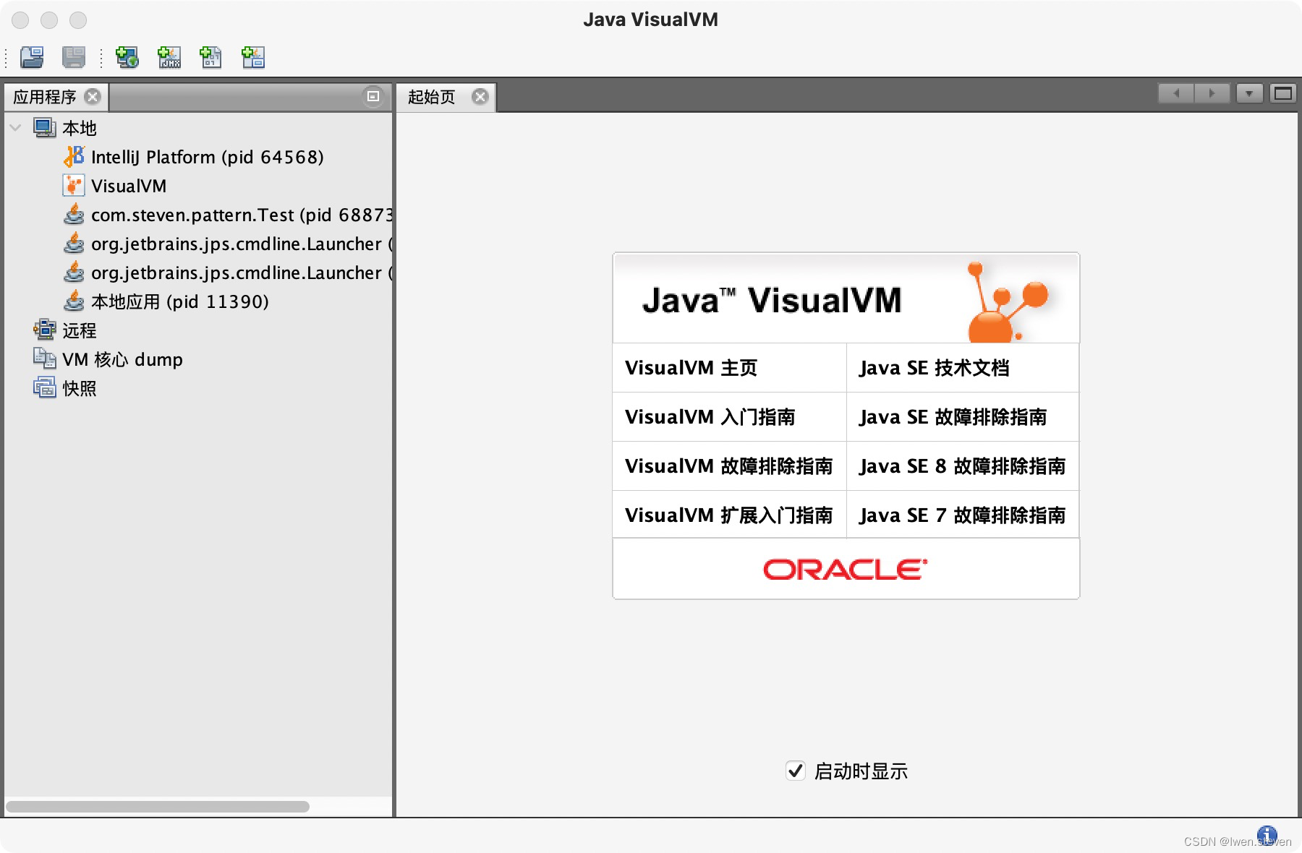The width and height of the screenshot is (1302, 853).
Task: Click the 快照 snapshots icon
Action: click(45, 387)
